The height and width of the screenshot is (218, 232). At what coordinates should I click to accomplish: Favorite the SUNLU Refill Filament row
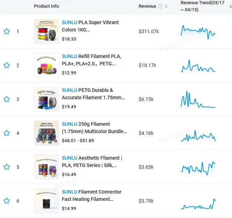coord(7,65)
